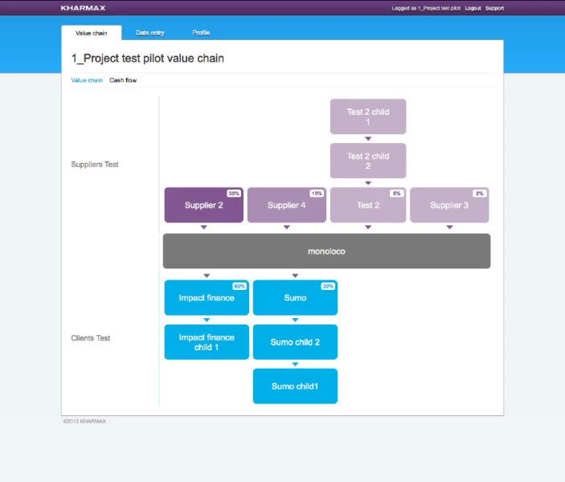Open the Cash flow sub-view
The width and height of the screenshot is (565, 482).
123,80
